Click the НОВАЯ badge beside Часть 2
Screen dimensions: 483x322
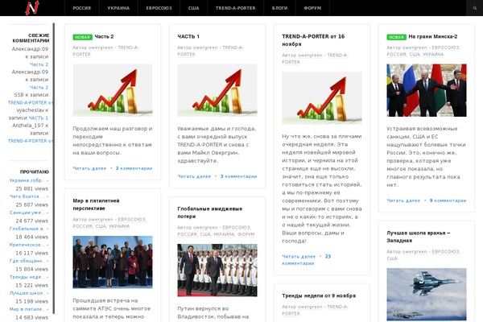(x=83, y=37)
